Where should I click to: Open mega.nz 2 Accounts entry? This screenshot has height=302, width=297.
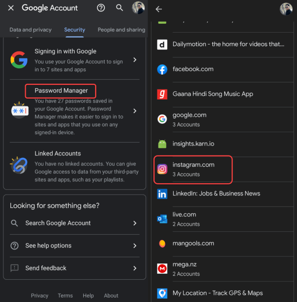[223, 269]
